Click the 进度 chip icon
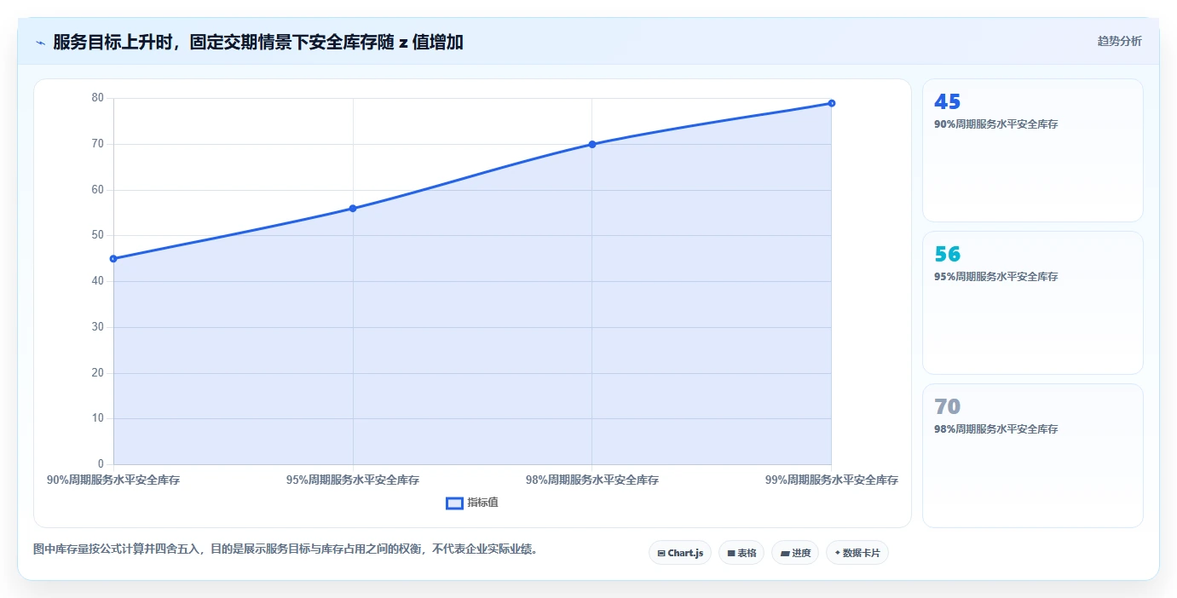Image resolution: width=1177 pixels, height=598 pixels. click(785, 553)
